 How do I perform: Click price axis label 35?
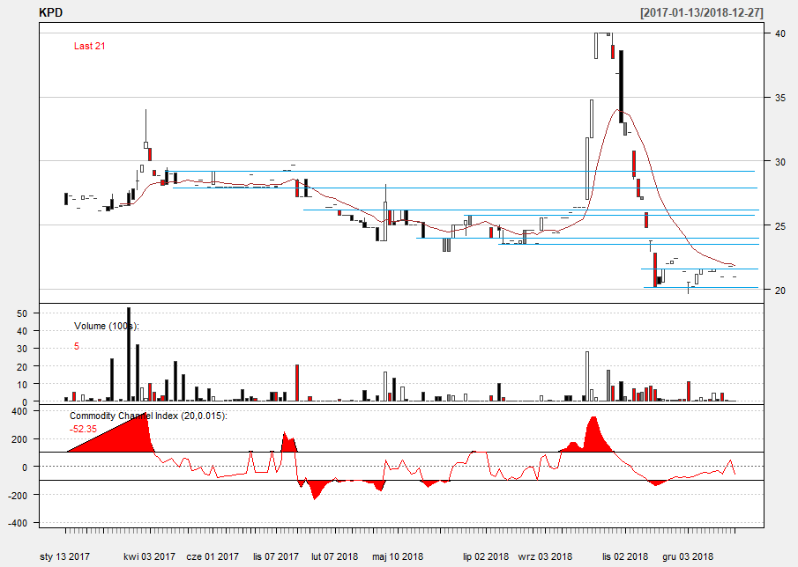(779, 98)
